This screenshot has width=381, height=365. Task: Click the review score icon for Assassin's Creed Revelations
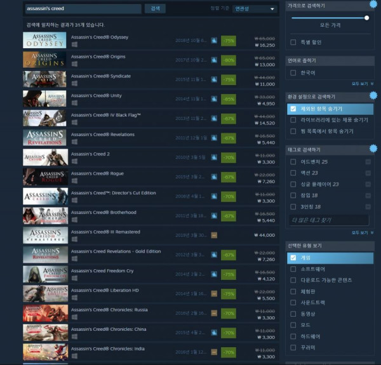click(214, 138)
